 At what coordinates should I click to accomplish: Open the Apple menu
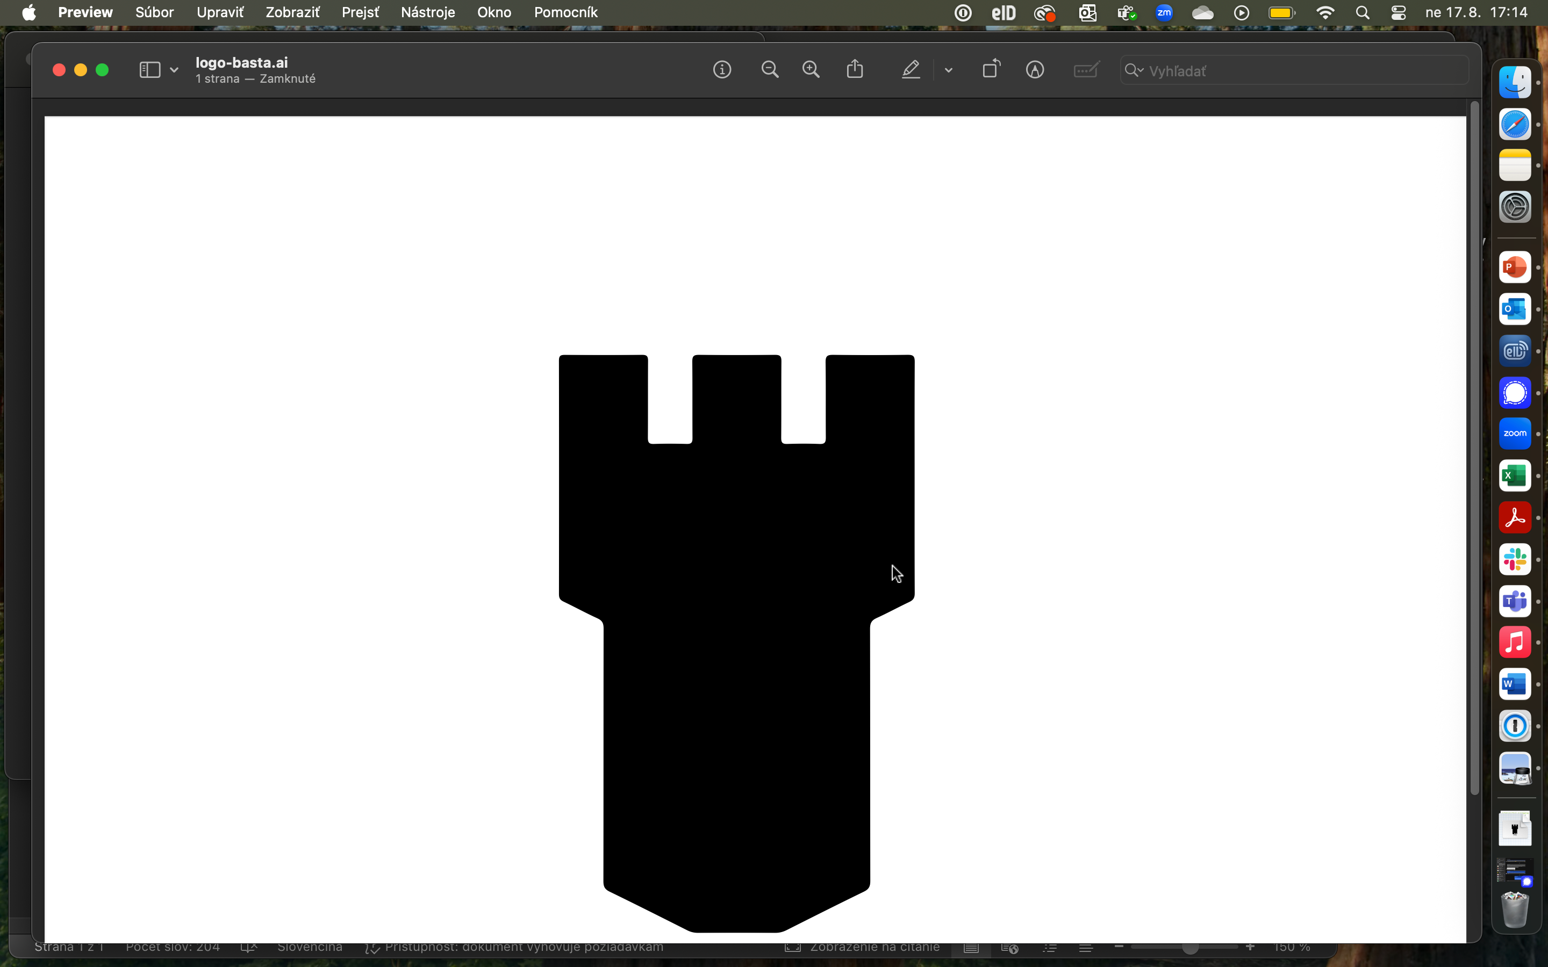[29, 12]
